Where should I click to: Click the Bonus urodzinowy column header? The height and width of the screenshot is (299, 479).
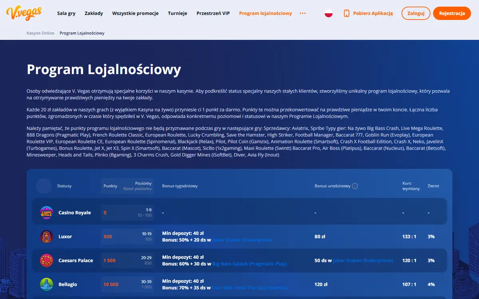click(333, 186)
